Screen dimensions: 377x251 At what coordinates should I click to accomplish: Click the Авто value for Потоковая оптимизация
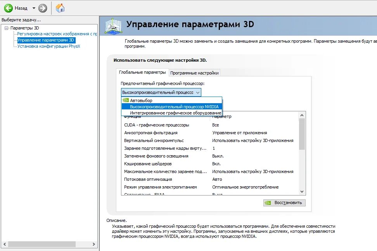click(x=217, y=179)
